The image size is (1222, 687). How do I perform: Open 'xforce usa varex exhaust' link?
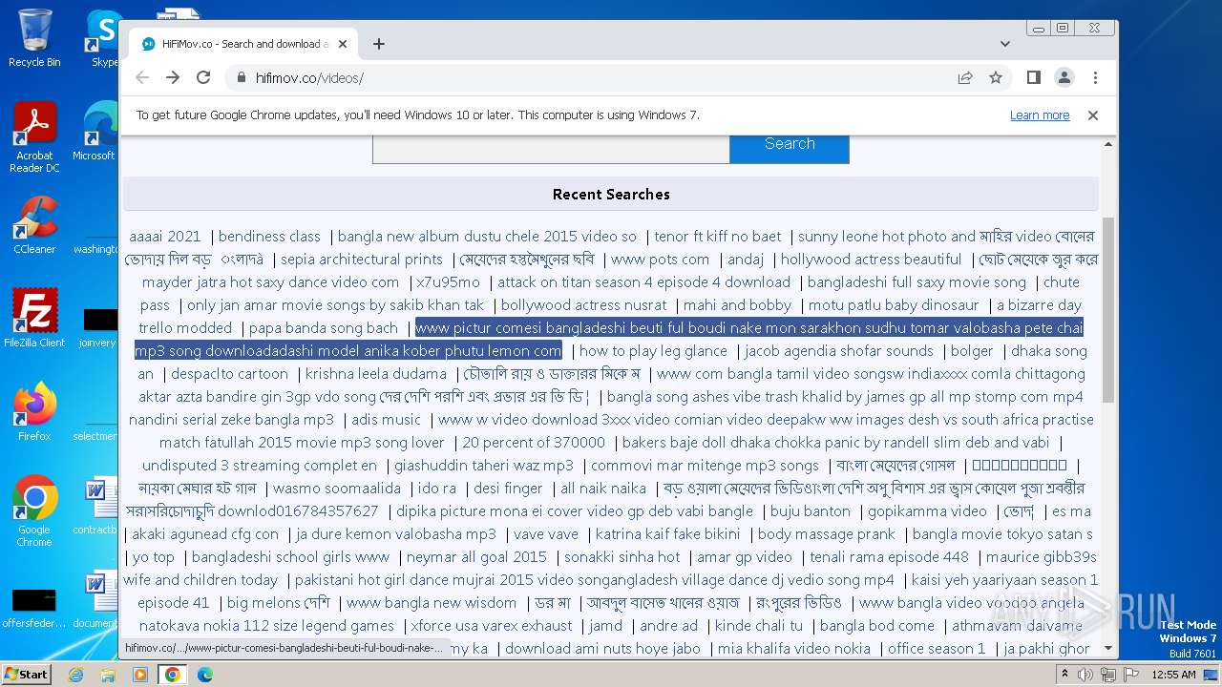pyautogui.click(x=492, y=626)
